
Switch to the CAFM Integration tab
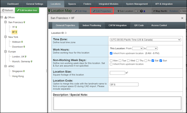pyautogui.click(x=117, y=25)
